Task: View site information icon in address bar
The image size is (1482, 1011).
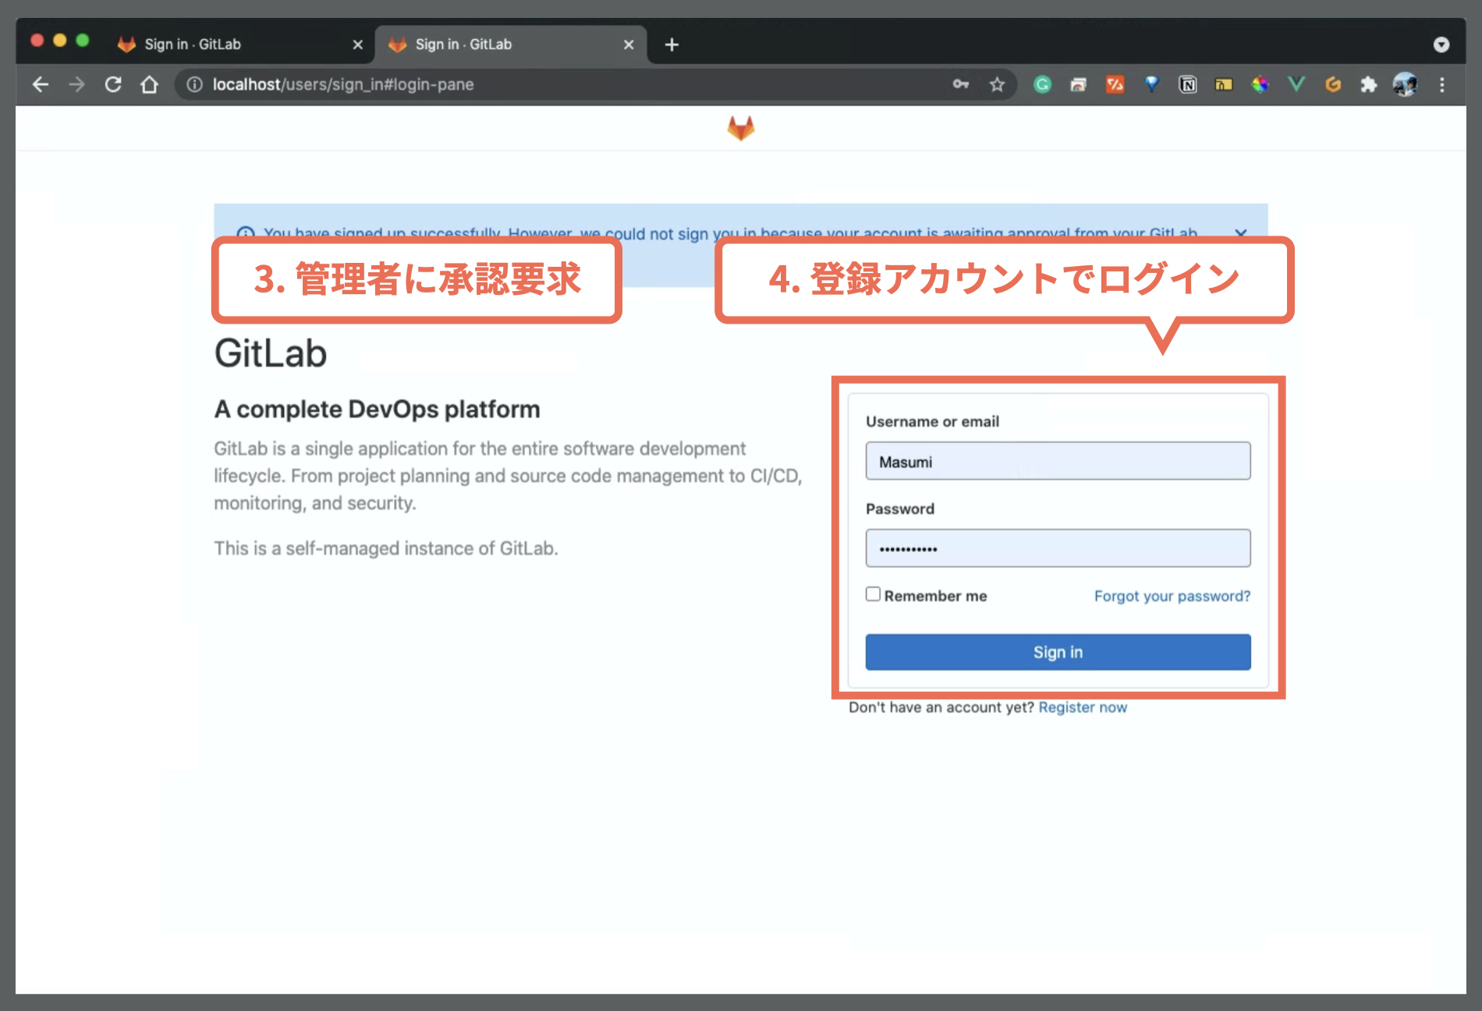Action: point(194,84)
